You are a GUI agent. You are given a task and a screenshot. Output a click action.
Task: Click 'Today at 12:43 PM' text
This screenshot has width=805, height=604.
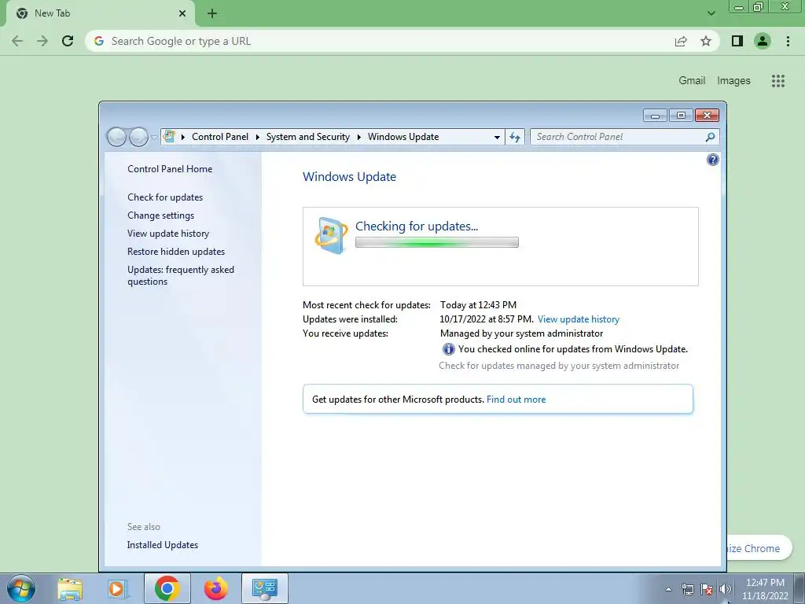478,305
